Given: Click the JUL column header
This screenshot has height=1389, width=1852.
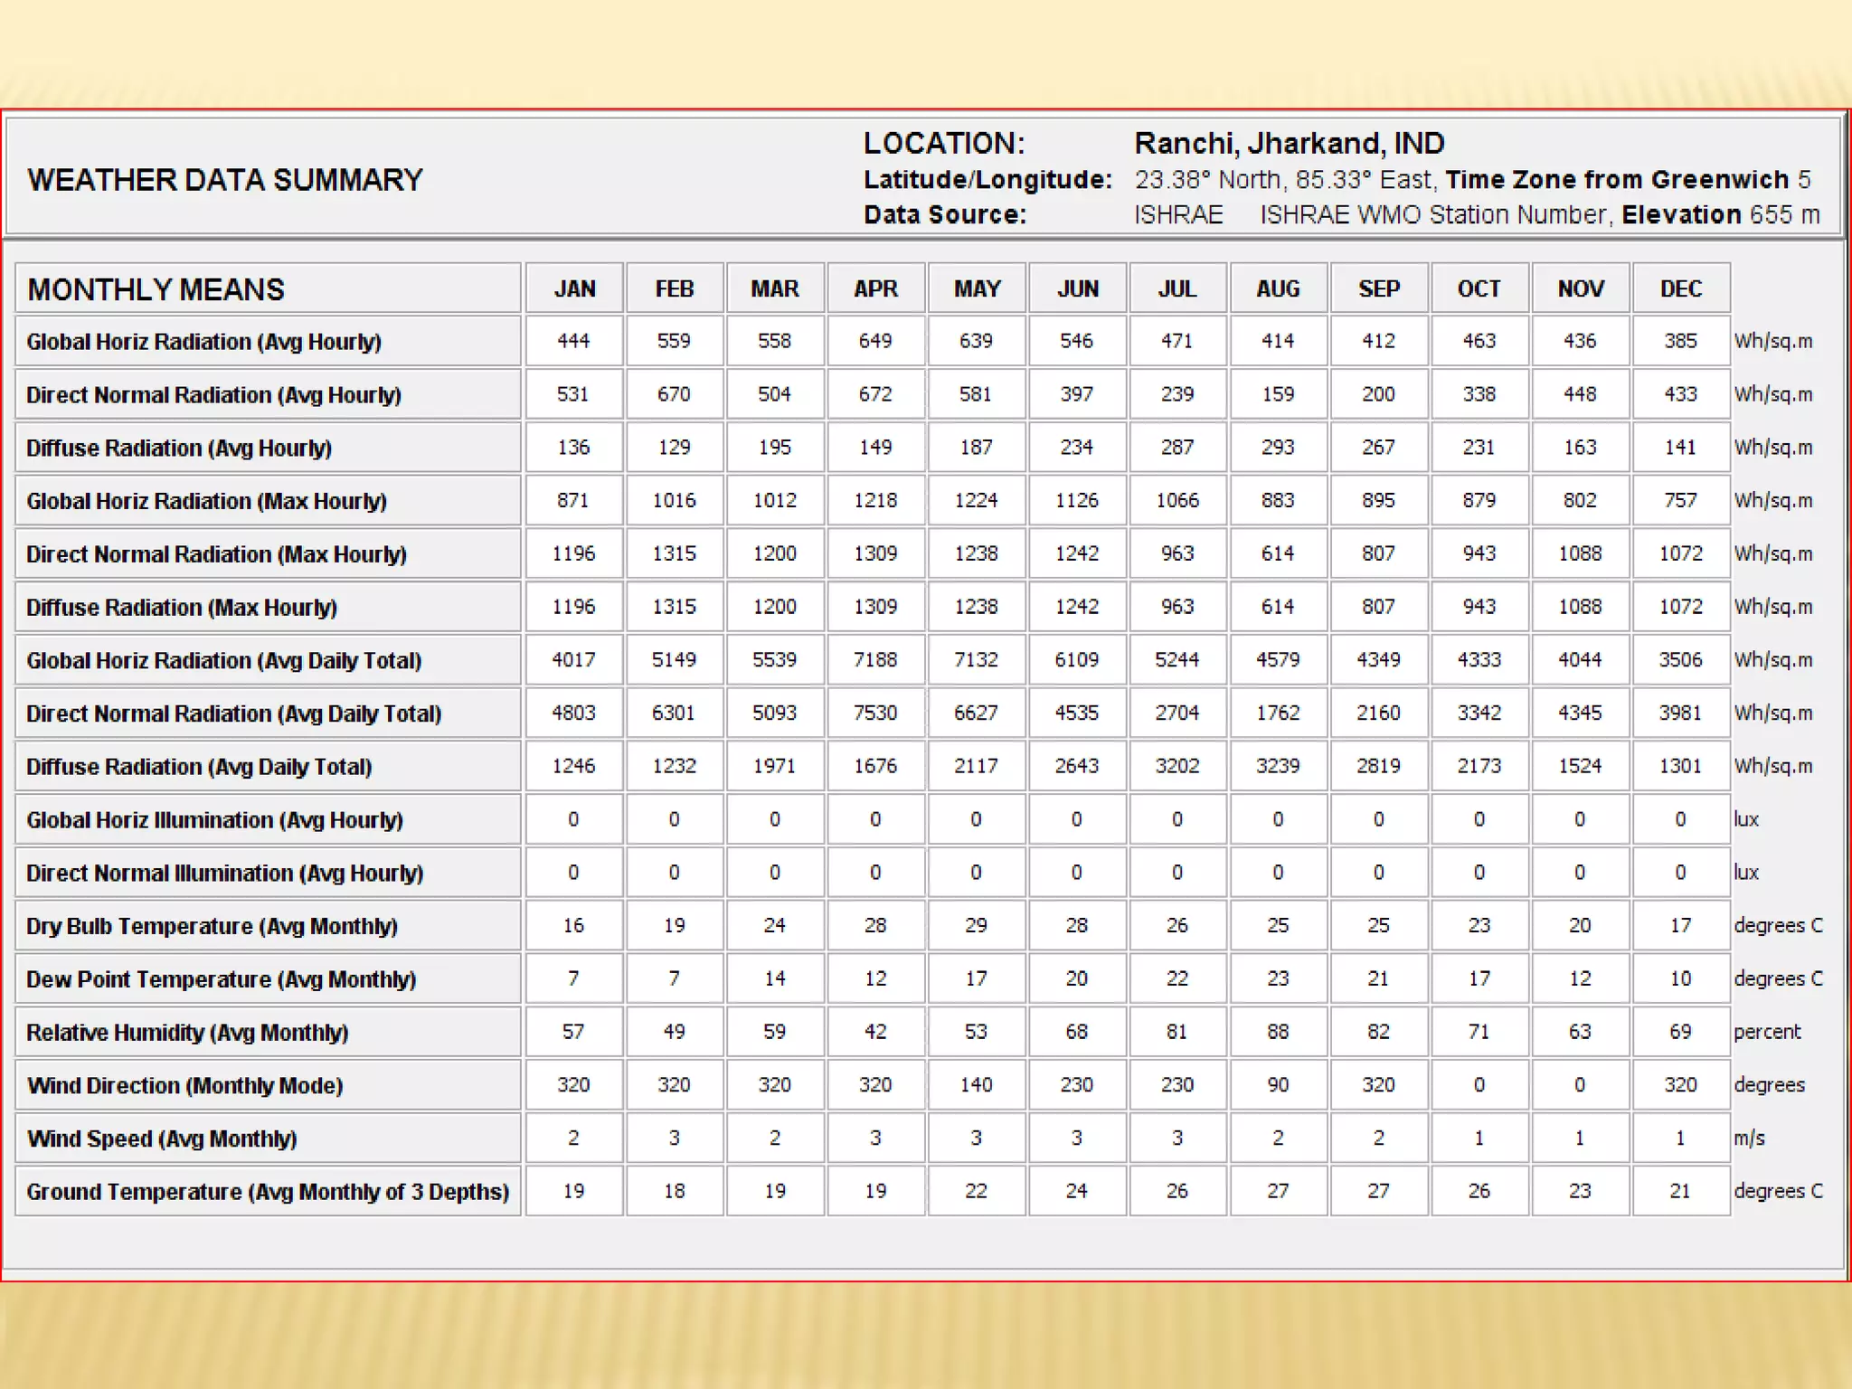Looking at the screenshot, I should [x=1177, y=288].
